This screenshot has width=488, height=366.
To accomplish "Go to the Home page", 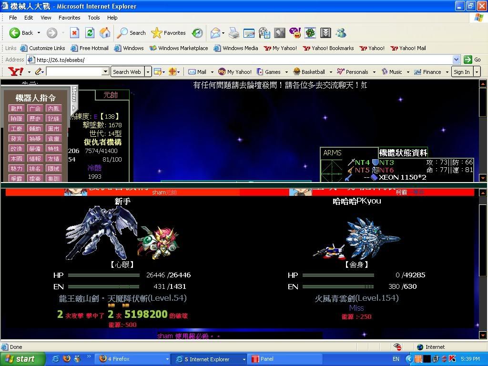I will click(105, 33).
